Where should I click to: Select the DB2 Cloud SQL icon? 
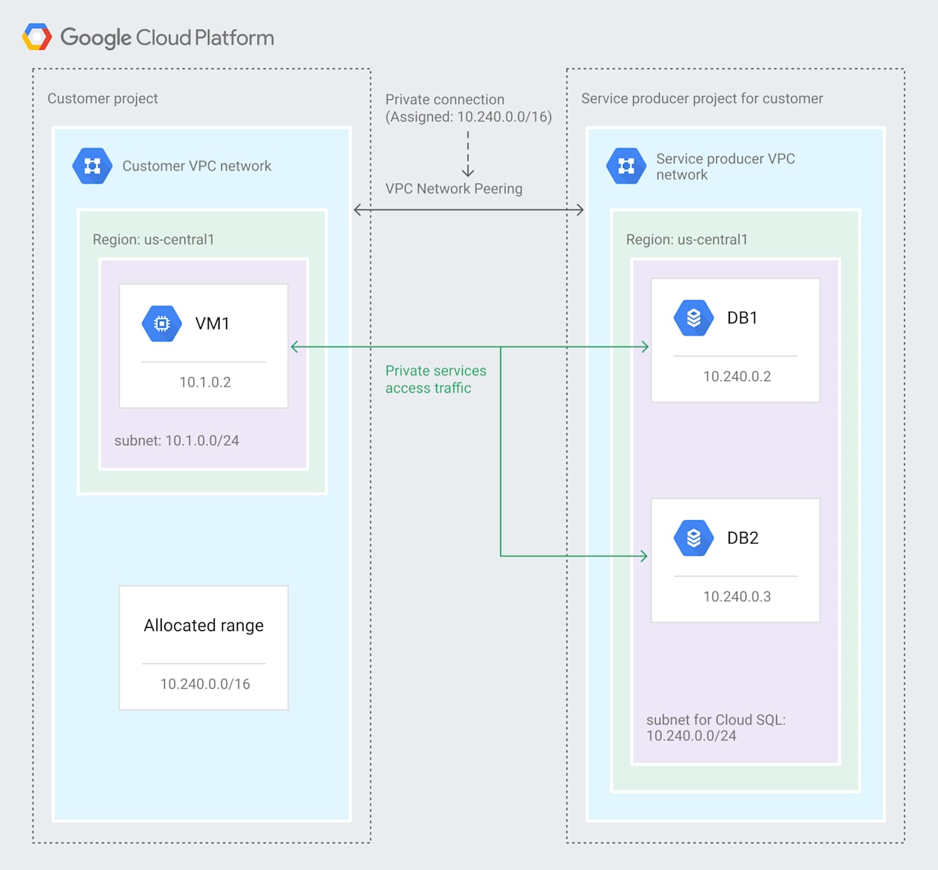click(x=693, y=538)
